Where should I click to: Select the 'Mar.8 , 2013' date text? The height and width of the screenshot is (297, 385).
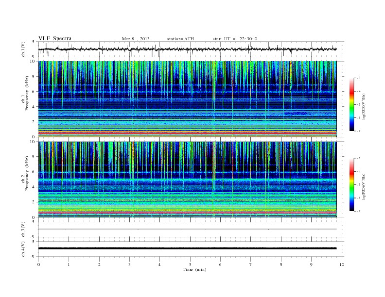point(136,39)
